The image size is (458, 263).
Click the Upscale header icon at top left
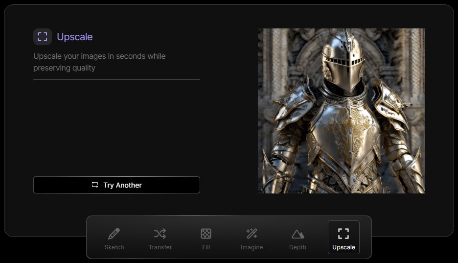pyautogui.click(x=43, y=37)
